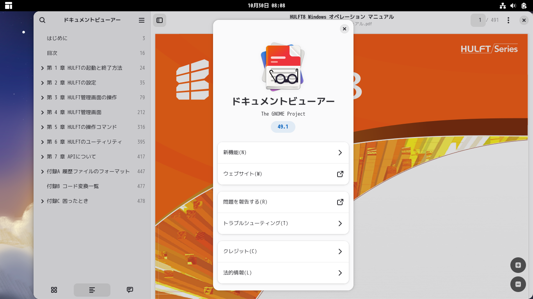Viewport: 533px width, 299px height.
Task: Open 法的情報(L) row
Action: tap(283, 273)
